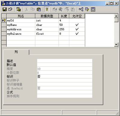Uncheck allow nulls for myBalance

tap(77, 34)
